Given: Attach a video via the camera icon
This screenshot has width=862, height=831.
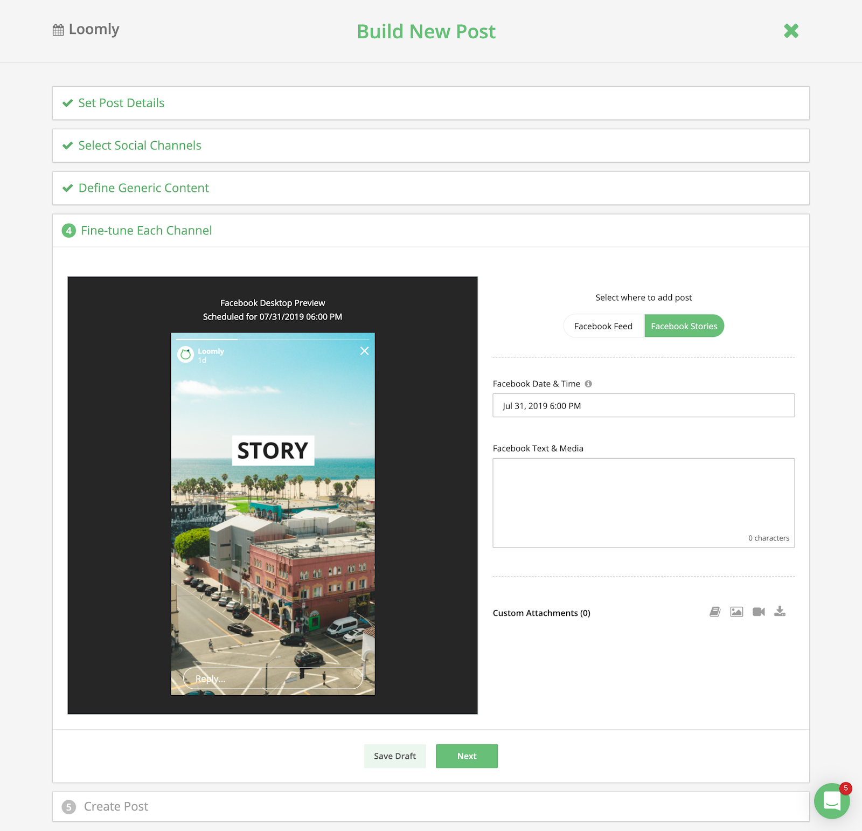Looking at the screenshot, I should (759, 612).
